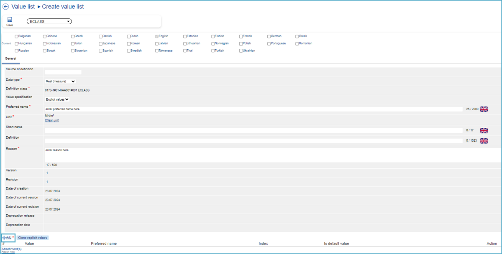Image resolution: width=502 pixels, height=254 pixels.
Task: Tick the French language checkbox
Action: 241,36
